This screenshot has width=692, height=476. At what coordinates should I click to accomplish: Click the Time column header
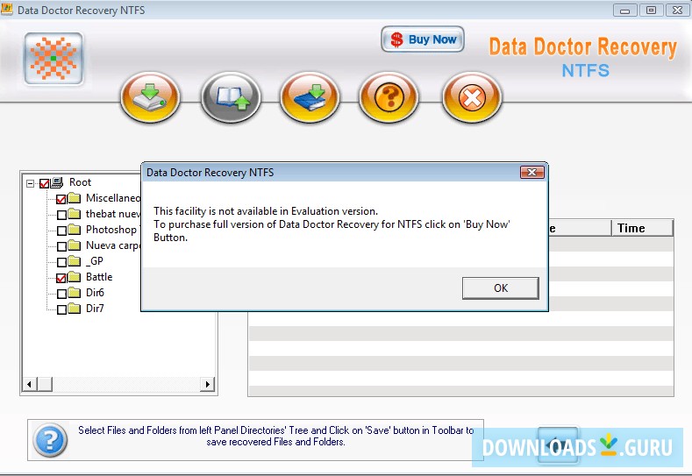[x=642, y=228]
